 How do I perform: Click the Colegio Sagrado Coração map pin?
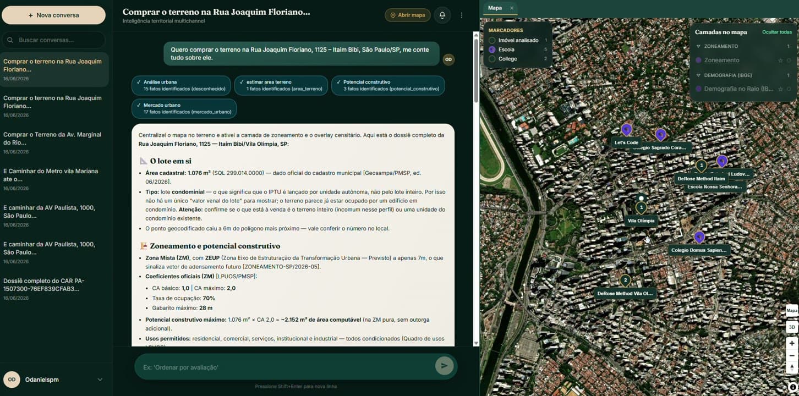(661, 134)
